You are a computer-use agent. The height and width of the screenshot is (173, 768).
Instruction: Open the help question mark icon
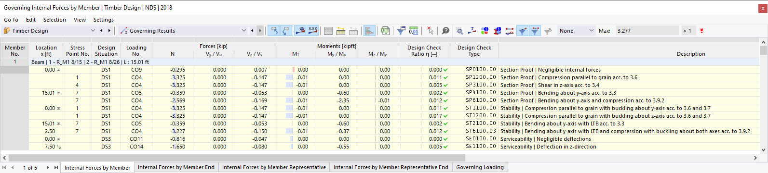click(445, 31)
